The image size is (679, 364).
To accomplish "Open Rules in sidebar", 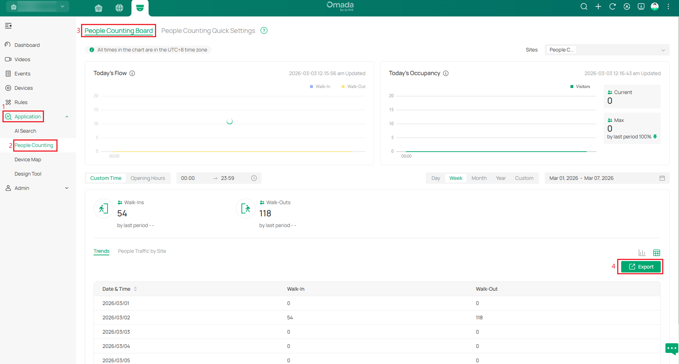I will pyautogui.click(x=21, y=102).
